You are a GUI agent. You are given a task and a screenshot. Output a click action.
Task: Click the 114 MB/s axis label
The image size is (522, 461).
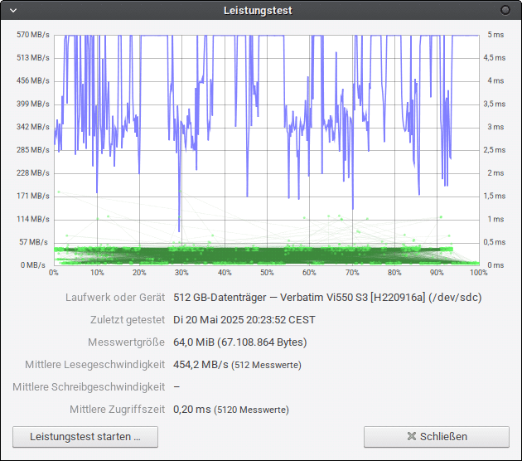pos(33,219)
